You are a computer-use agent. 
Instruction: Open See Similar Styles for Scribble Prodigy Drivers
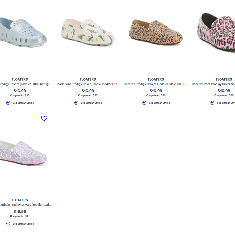pyautogui.click(x=23, y=224)
